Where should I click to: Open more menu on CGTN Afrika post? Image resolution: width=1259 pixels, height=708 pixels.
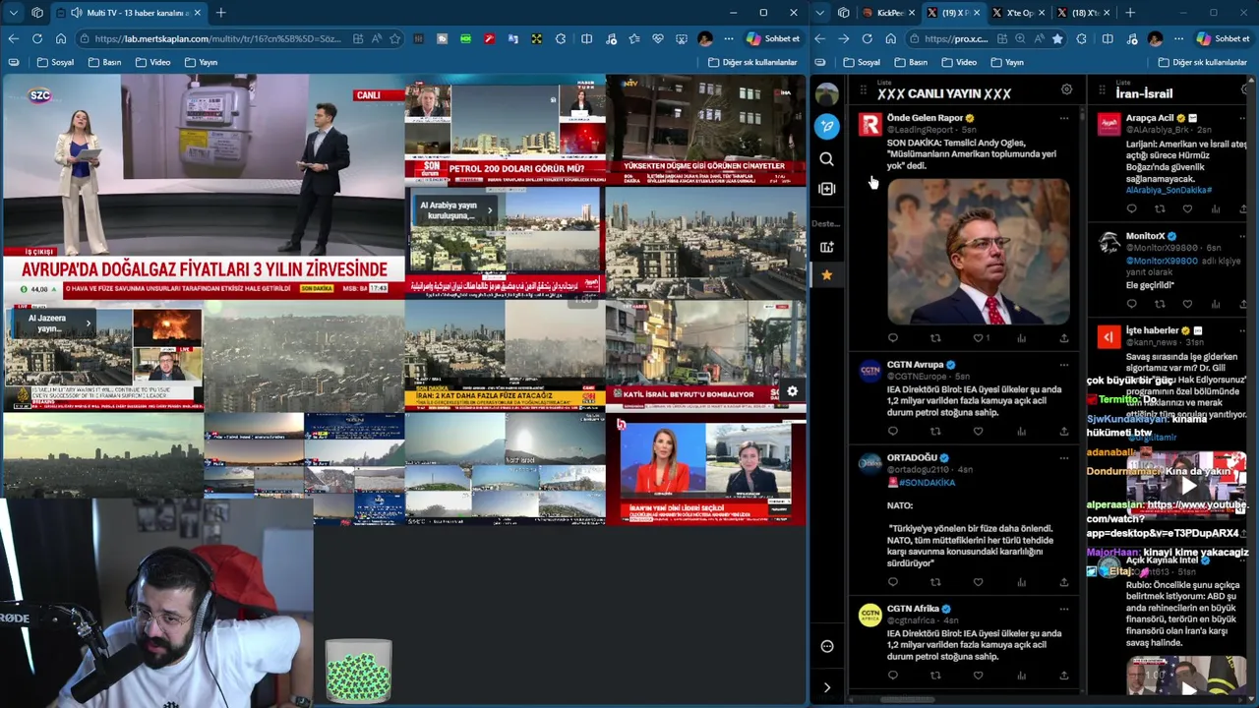click(x=1063, y=609)
